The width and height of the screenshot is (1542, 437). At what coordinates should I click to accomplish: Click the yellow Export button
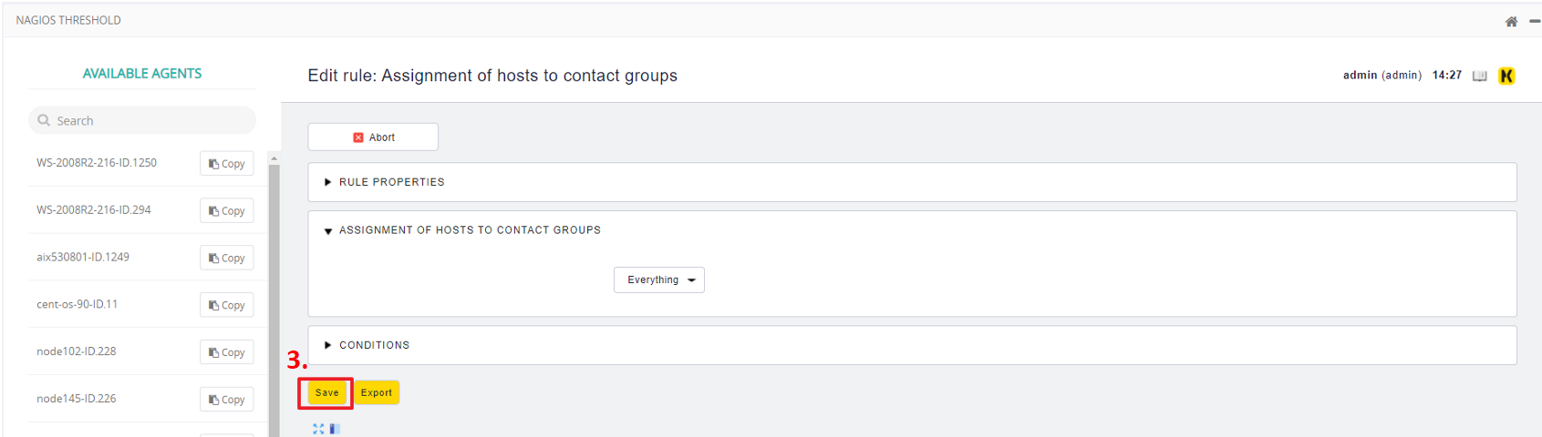tap(377, 392)
